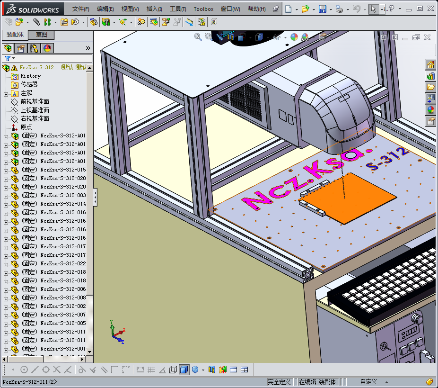The height and width of the screenshot is (388, 438).
Task: Open the PropertyManager tab icon
Action: coord(20,48)
